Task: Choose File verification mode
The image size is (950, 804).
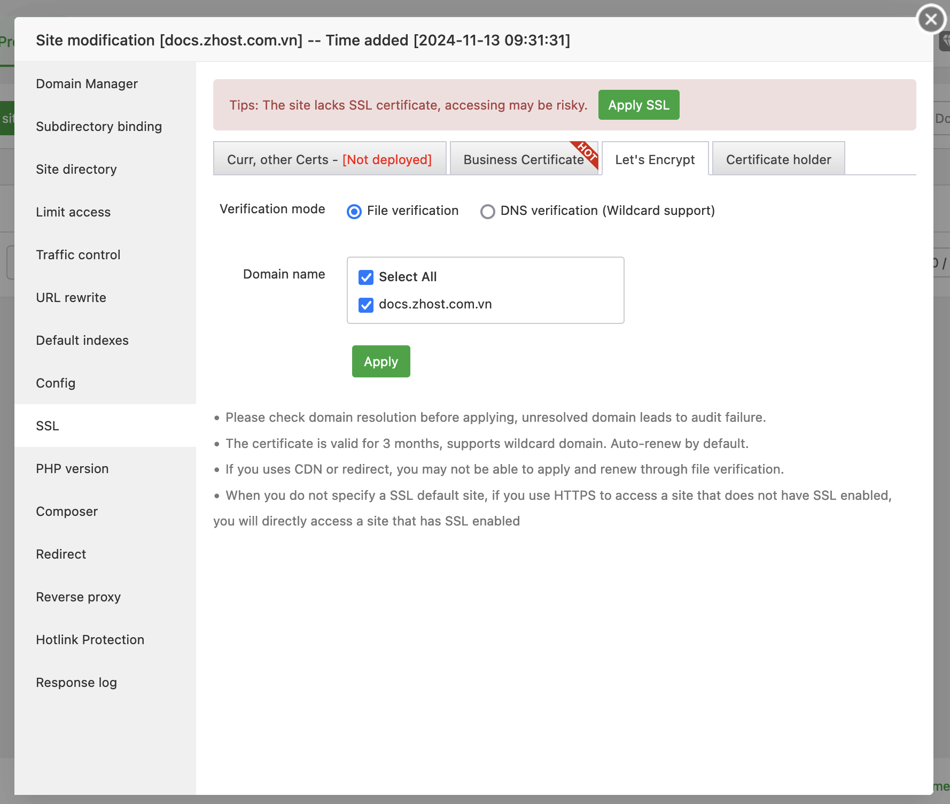Action: point(354,211)
